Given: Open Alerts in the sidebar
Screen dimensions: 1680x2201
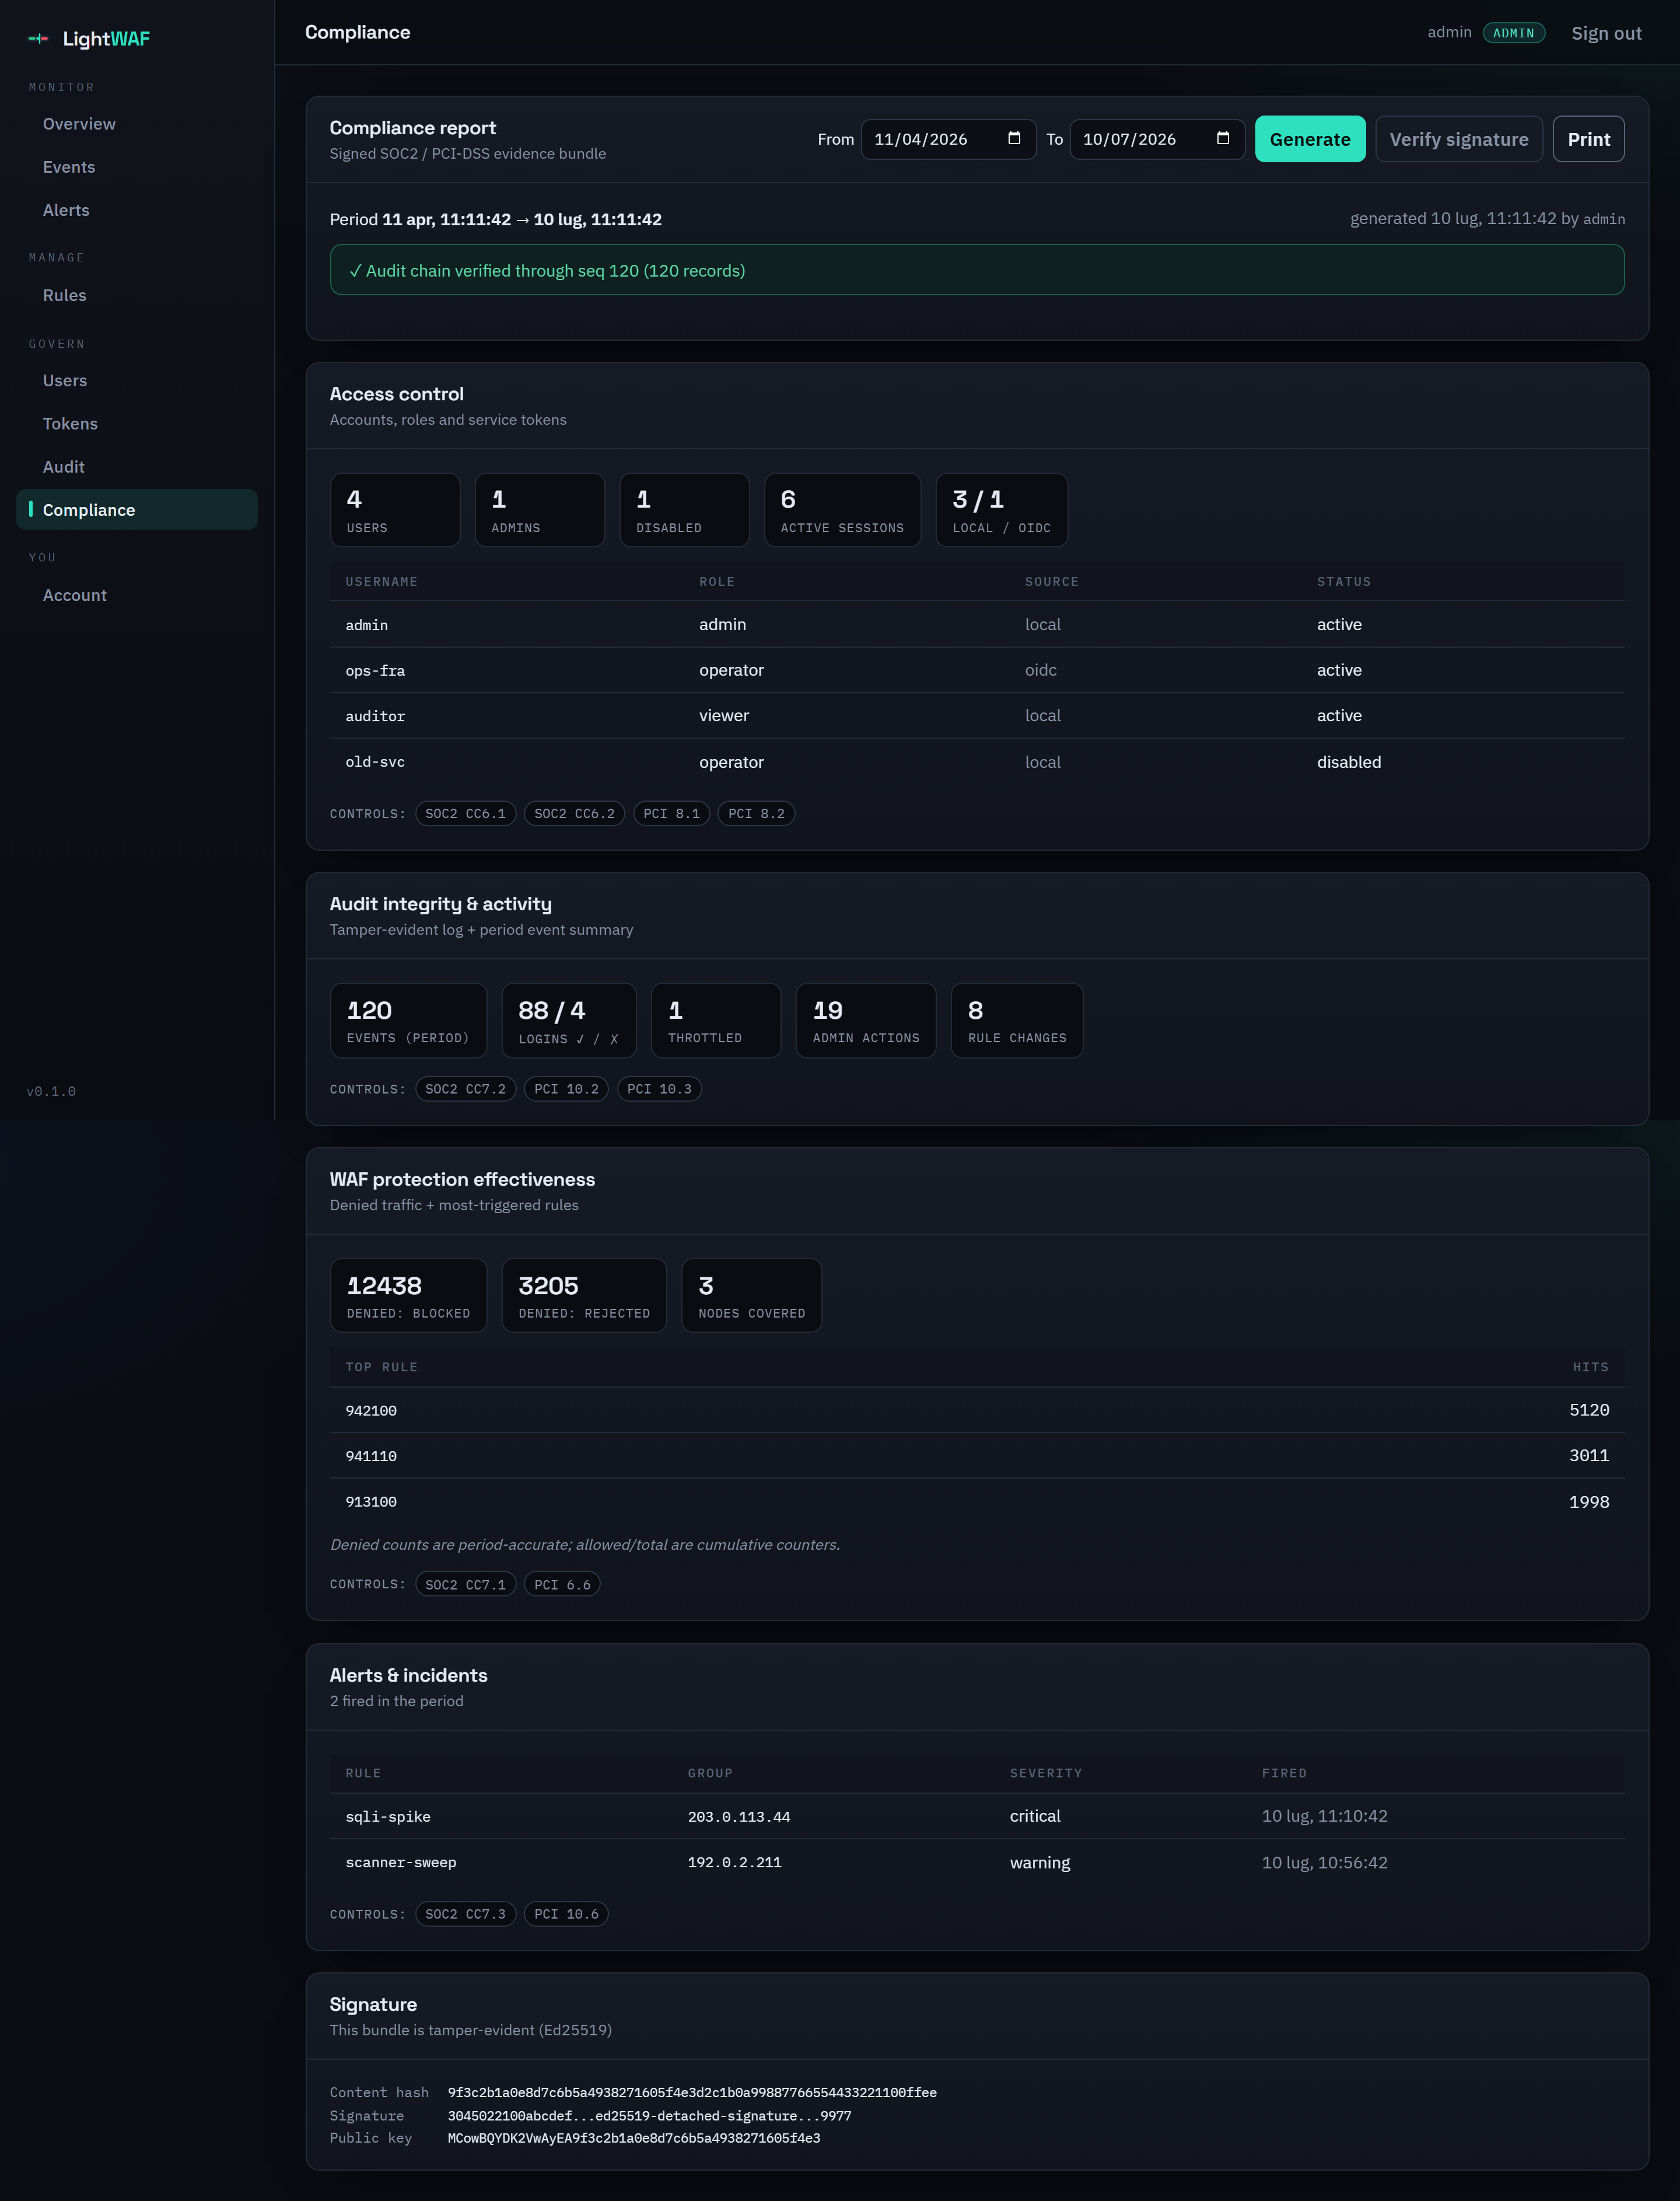Looking at the screenshot, I should tap(137, 210).
